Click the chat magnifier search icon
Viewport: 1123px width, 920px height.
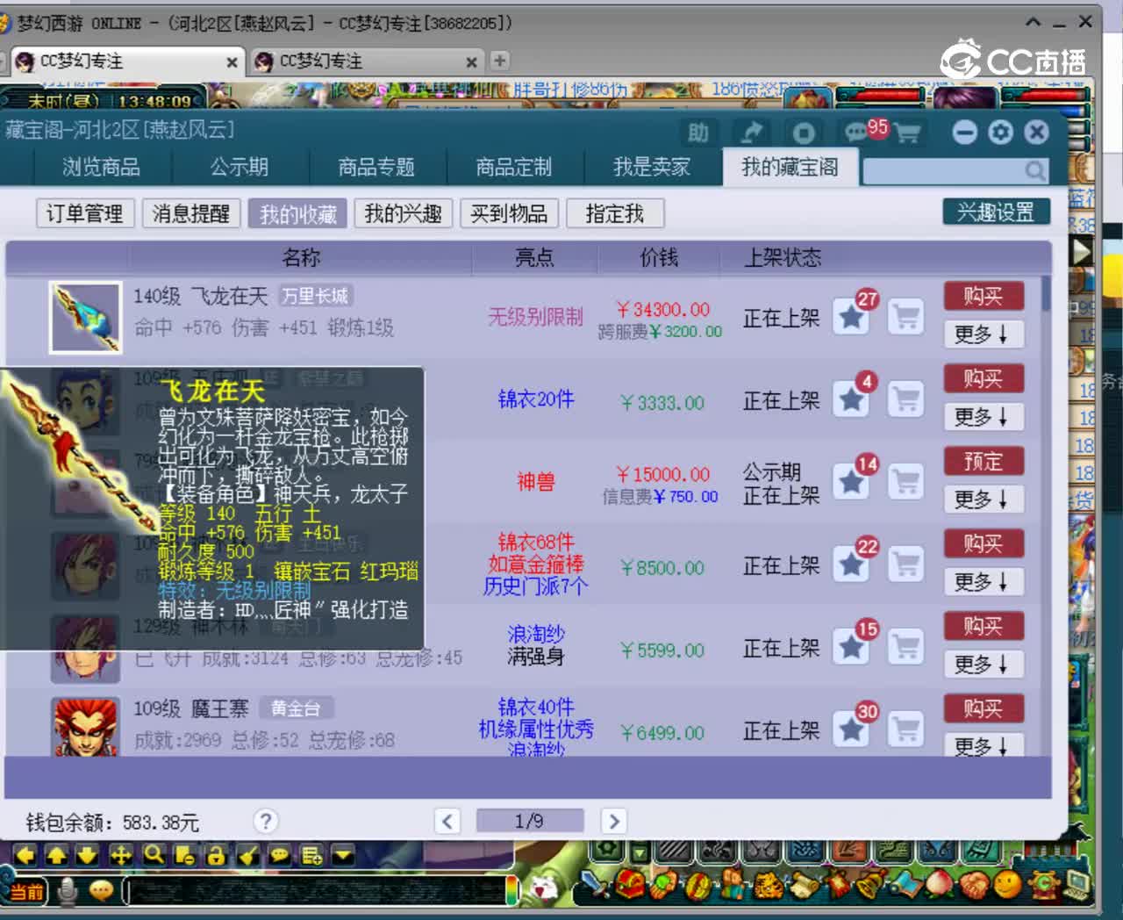(x=153, y=855)
